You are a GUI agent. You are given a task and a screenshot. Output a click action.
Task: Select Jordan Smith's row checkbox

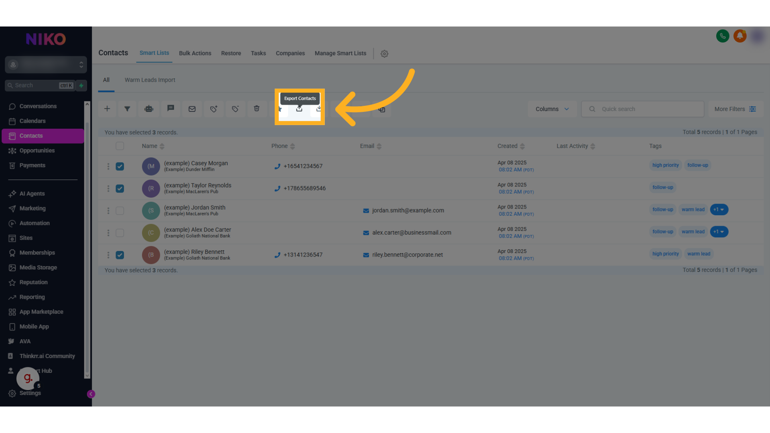pos(120,210)
